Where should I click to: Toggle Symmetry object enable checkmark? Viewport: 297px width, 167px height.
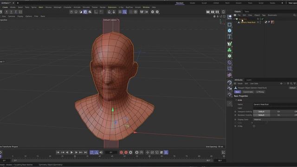pyautogui.click(x=262, y=19)
